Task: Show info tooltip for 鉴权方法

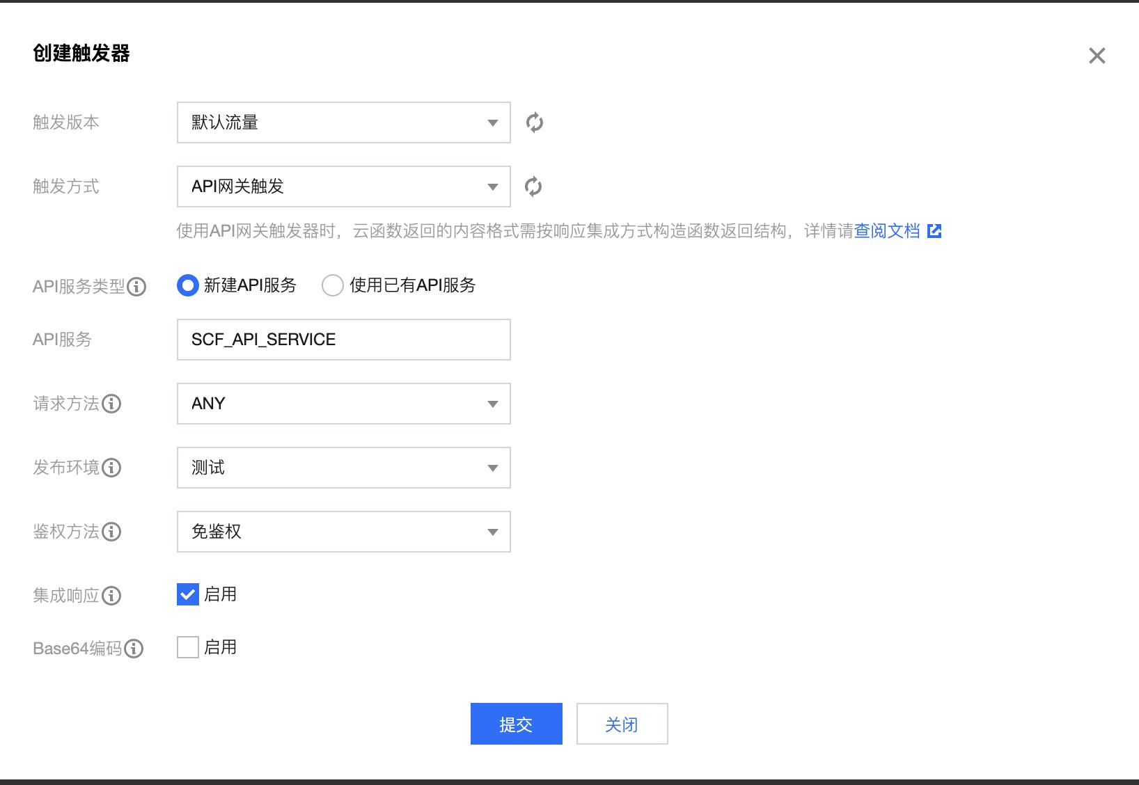Action: click(x=111, y=532)
